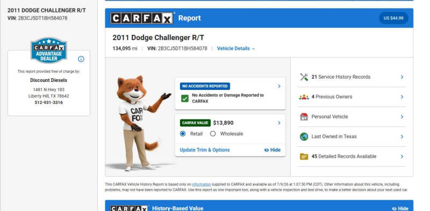Click the info icon on dealer card
430x211 pixels.
[x=81, y=59]
